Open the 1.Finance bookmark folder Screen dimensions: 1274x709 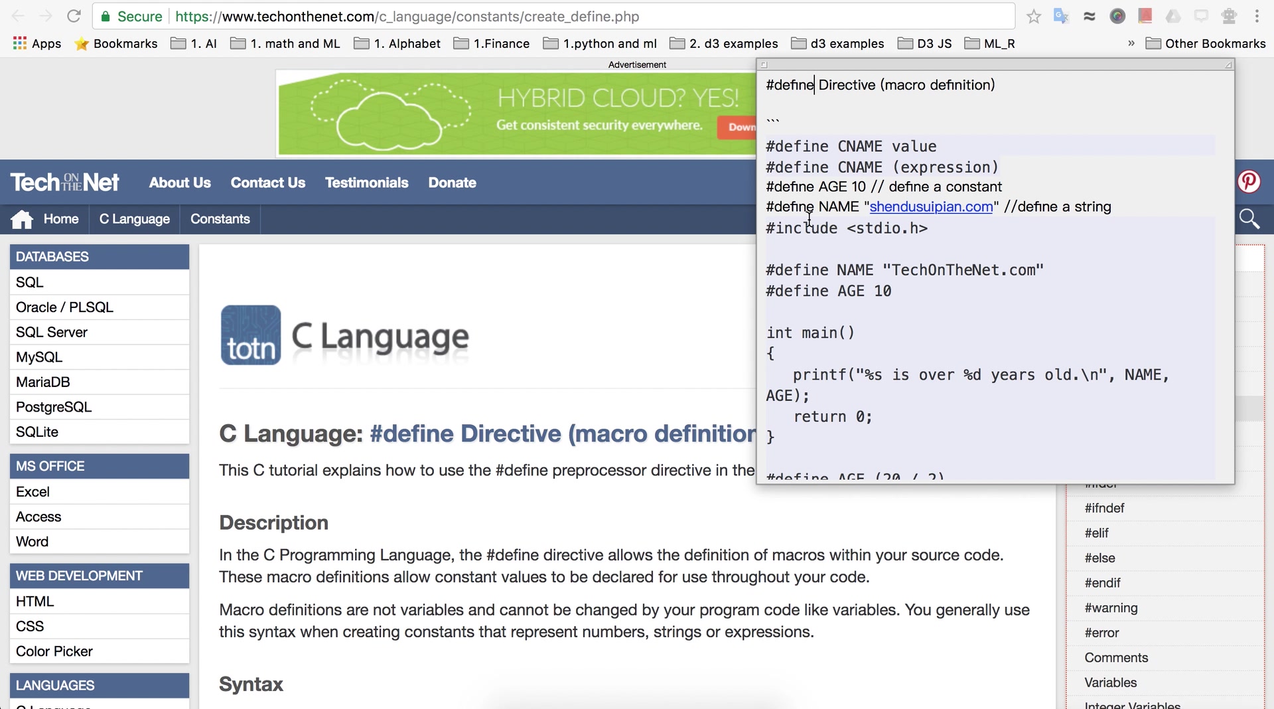tap(491, 43)
